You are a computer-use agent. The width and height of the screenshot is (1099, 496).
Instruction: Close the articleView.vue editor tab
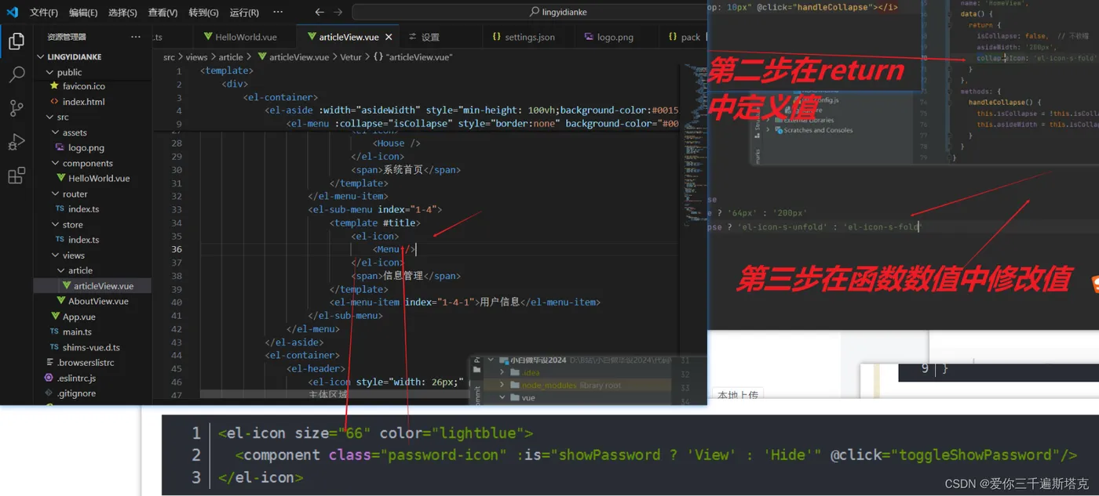390,37
